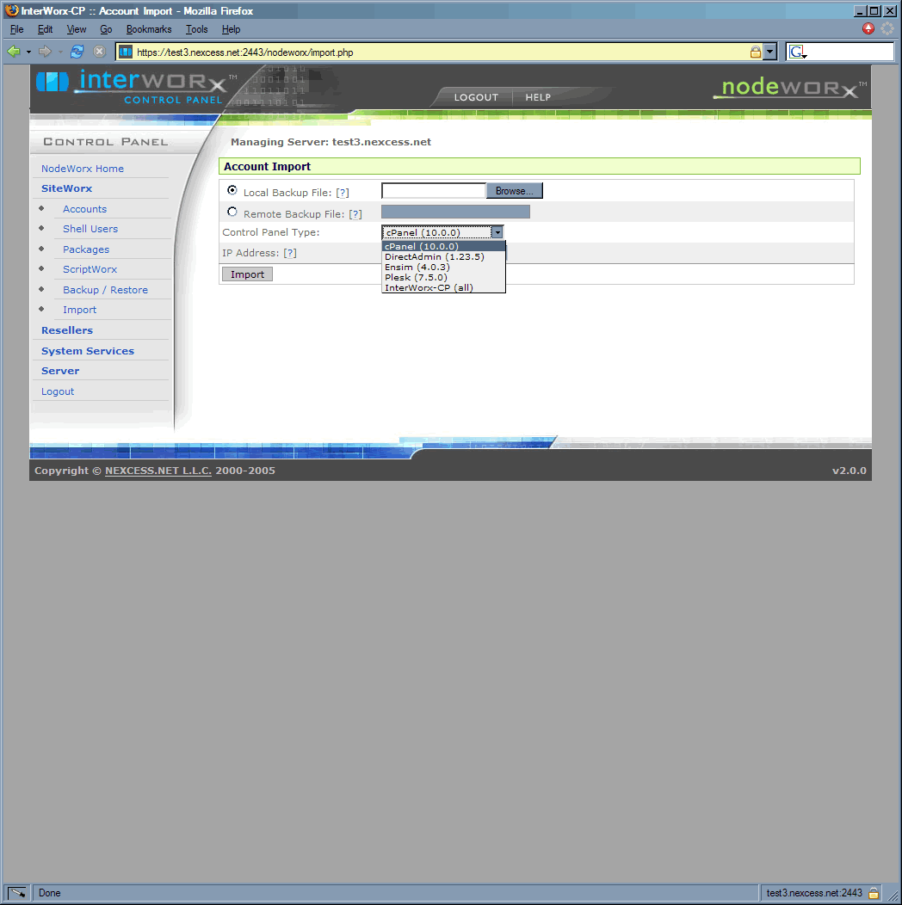Click the address bar padlock icon
This screenshot has height=905, width=902.
coord(755,52)
